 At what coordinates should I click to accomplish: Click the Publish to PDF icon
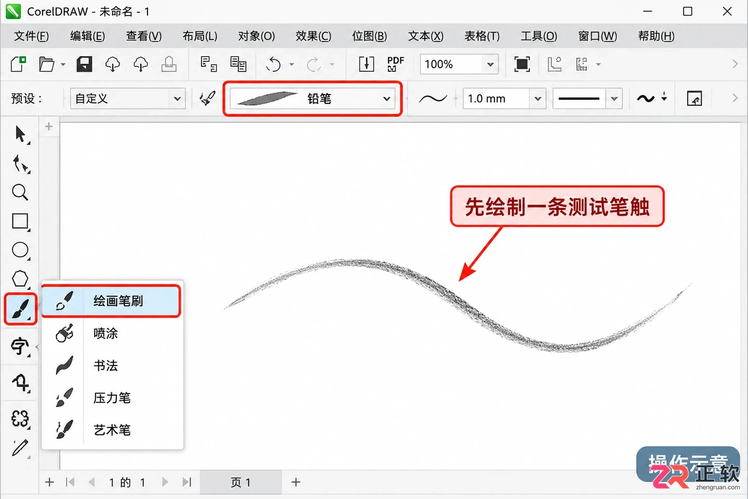click(395, 64)
